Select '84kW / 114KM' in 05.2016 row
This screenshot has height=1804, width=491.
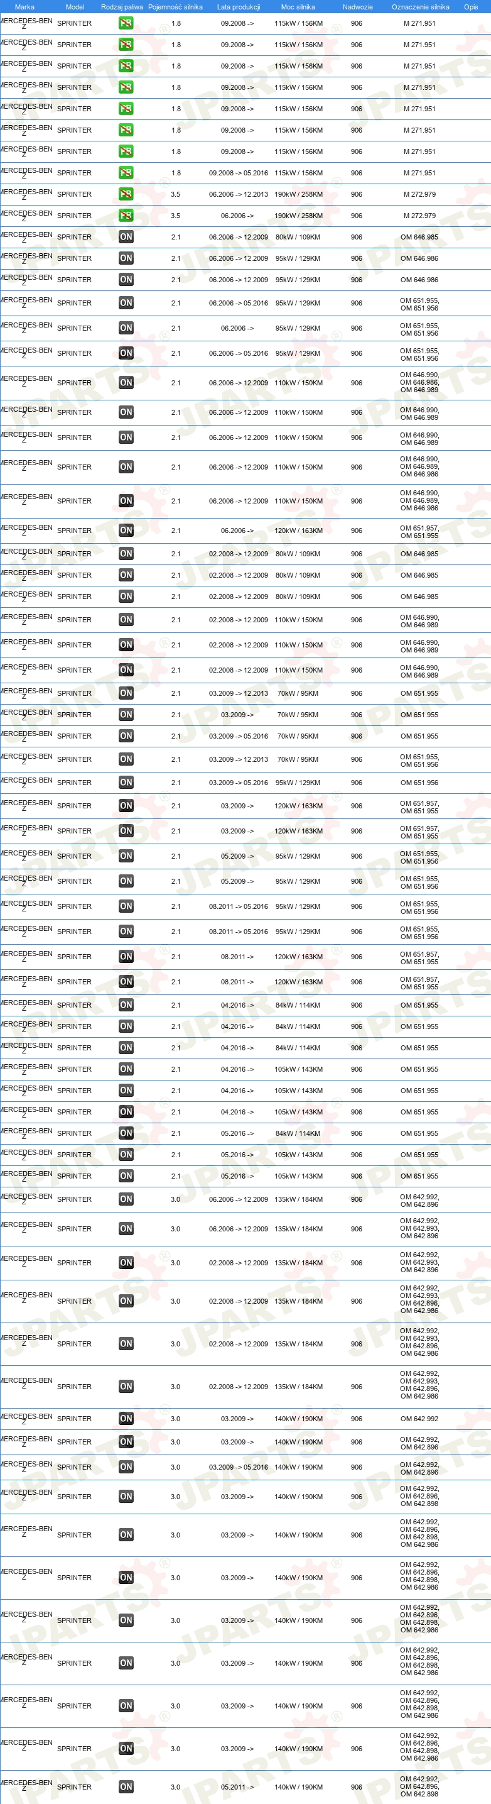coord(298,1133)
